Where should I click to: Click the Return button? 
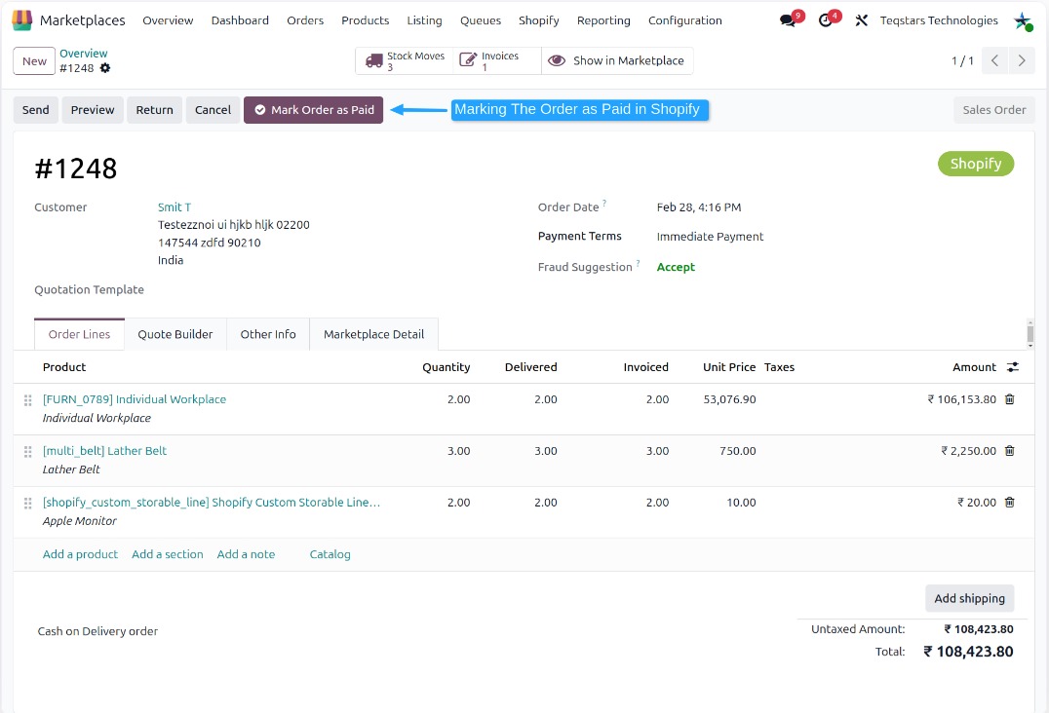pyautogui.click(x=155, y=110)
